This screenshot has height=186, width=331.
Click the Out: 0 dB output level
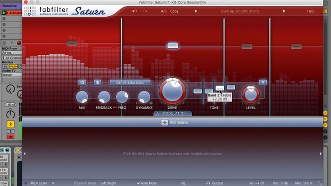coord(280,183)
